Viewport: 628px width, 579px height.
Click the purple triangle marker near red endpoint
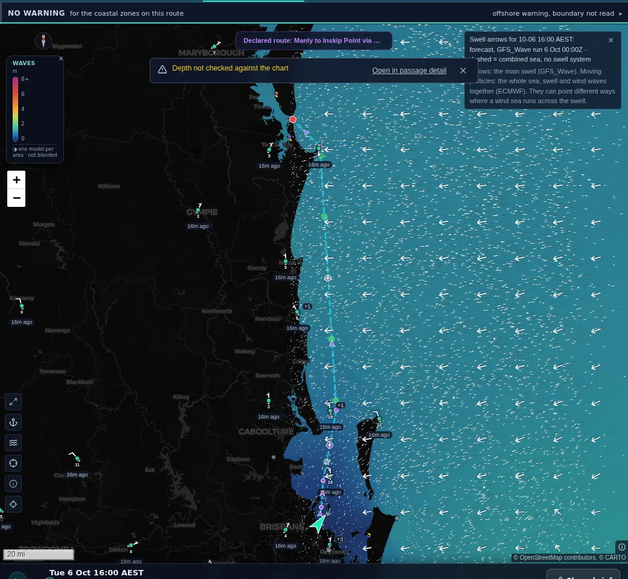(x=306, y=132)
